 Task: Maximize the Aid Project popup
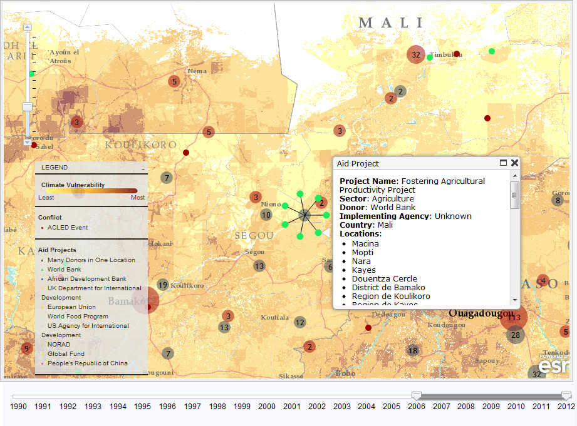[503, 163]
